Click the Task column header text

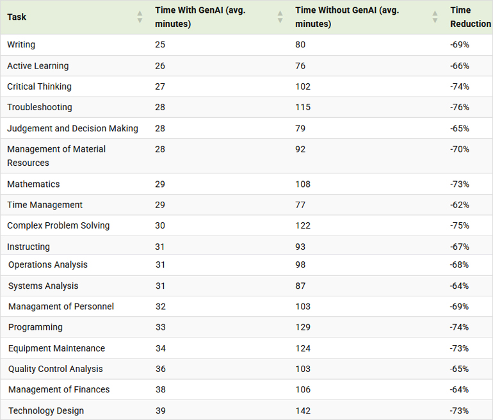pos(17,17)
